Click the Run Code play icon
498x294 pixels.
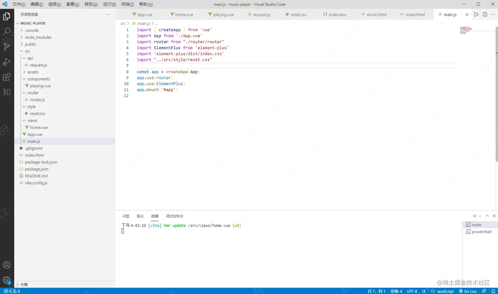click(476, 14)
